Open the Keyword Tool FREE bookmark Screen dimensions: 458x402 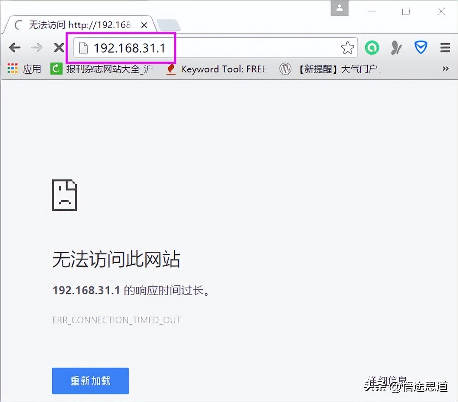218,69
